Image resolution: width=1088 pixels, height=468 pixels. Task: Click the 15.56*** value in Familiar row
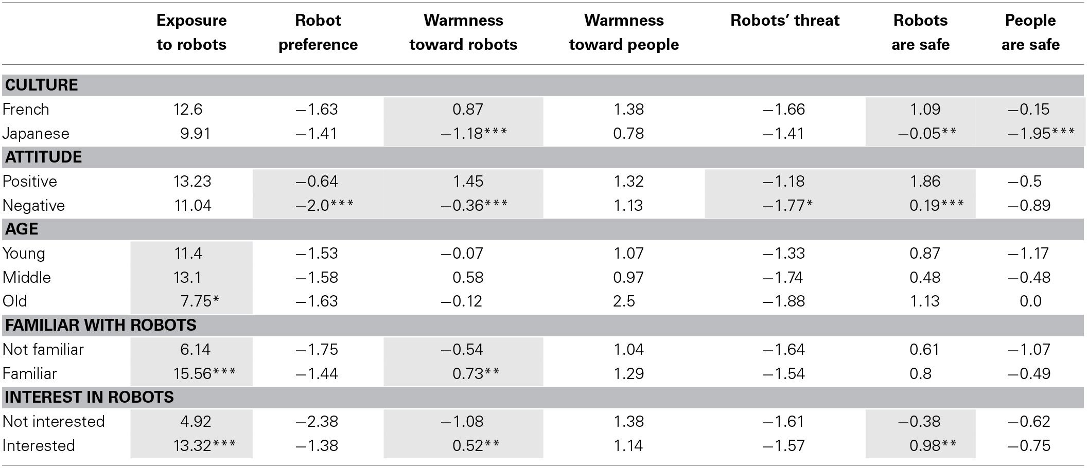coord(204,374)
